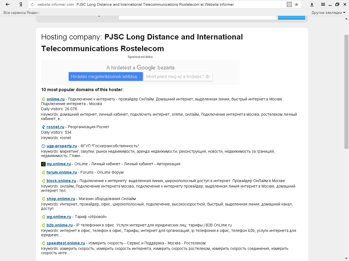349x261 pixels.
Task: Open the speedtest.onlime.ru link
Action: [66, 243]
